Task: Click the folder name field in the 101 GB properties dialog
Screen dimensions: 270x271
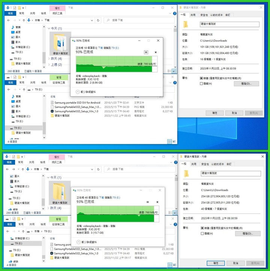Action: click(229, 24)
